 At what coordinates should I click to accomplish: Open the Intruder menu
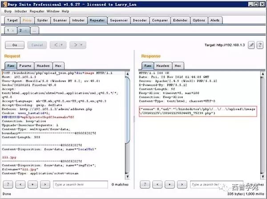(x=21, y=12)
